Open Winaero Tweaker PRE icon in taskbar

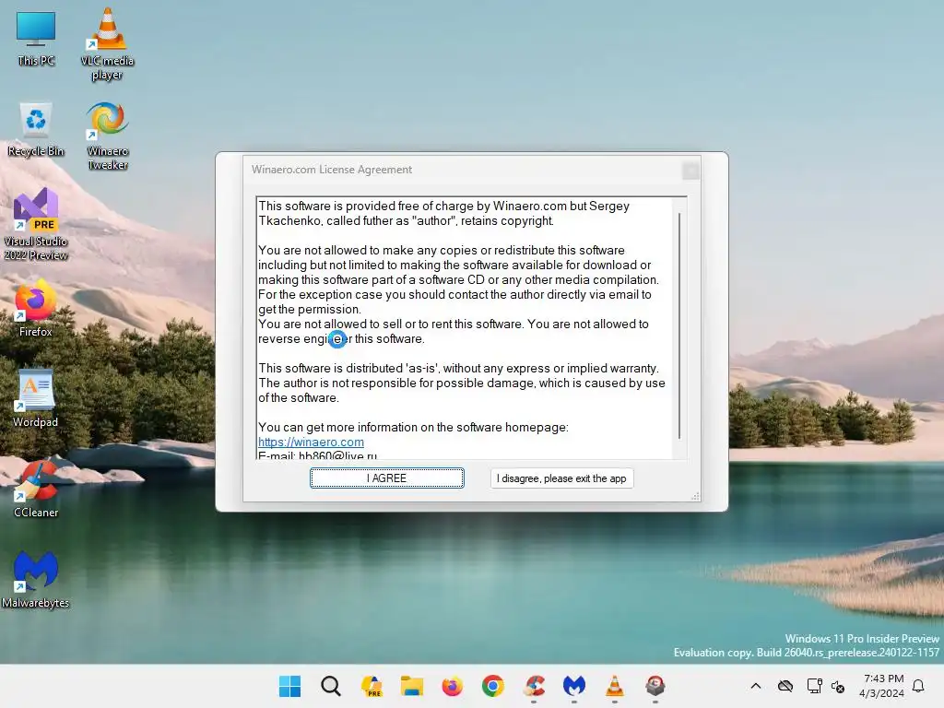pyautogui.click(x=372, y=686)
